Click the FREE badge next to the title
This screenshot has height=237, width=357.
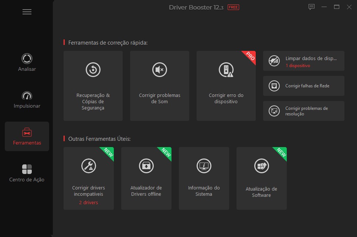pos(234,7)
